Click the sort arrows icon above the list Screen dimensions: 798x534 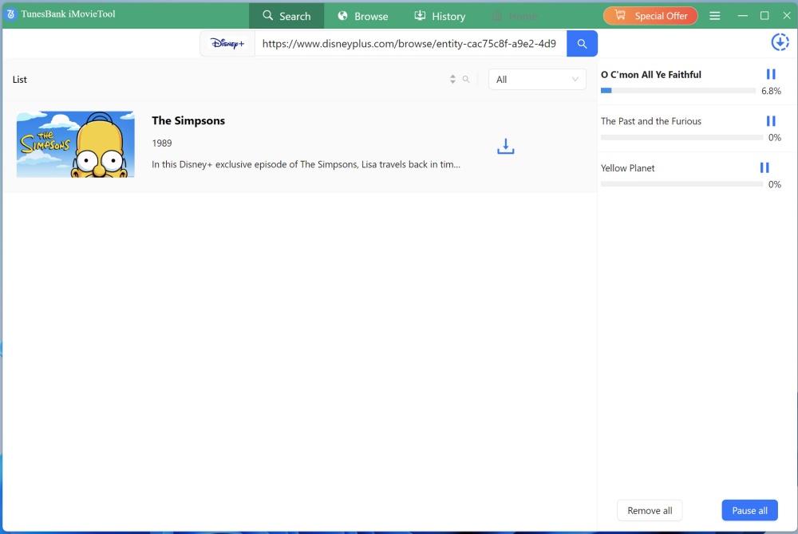(x=452, y=79)
